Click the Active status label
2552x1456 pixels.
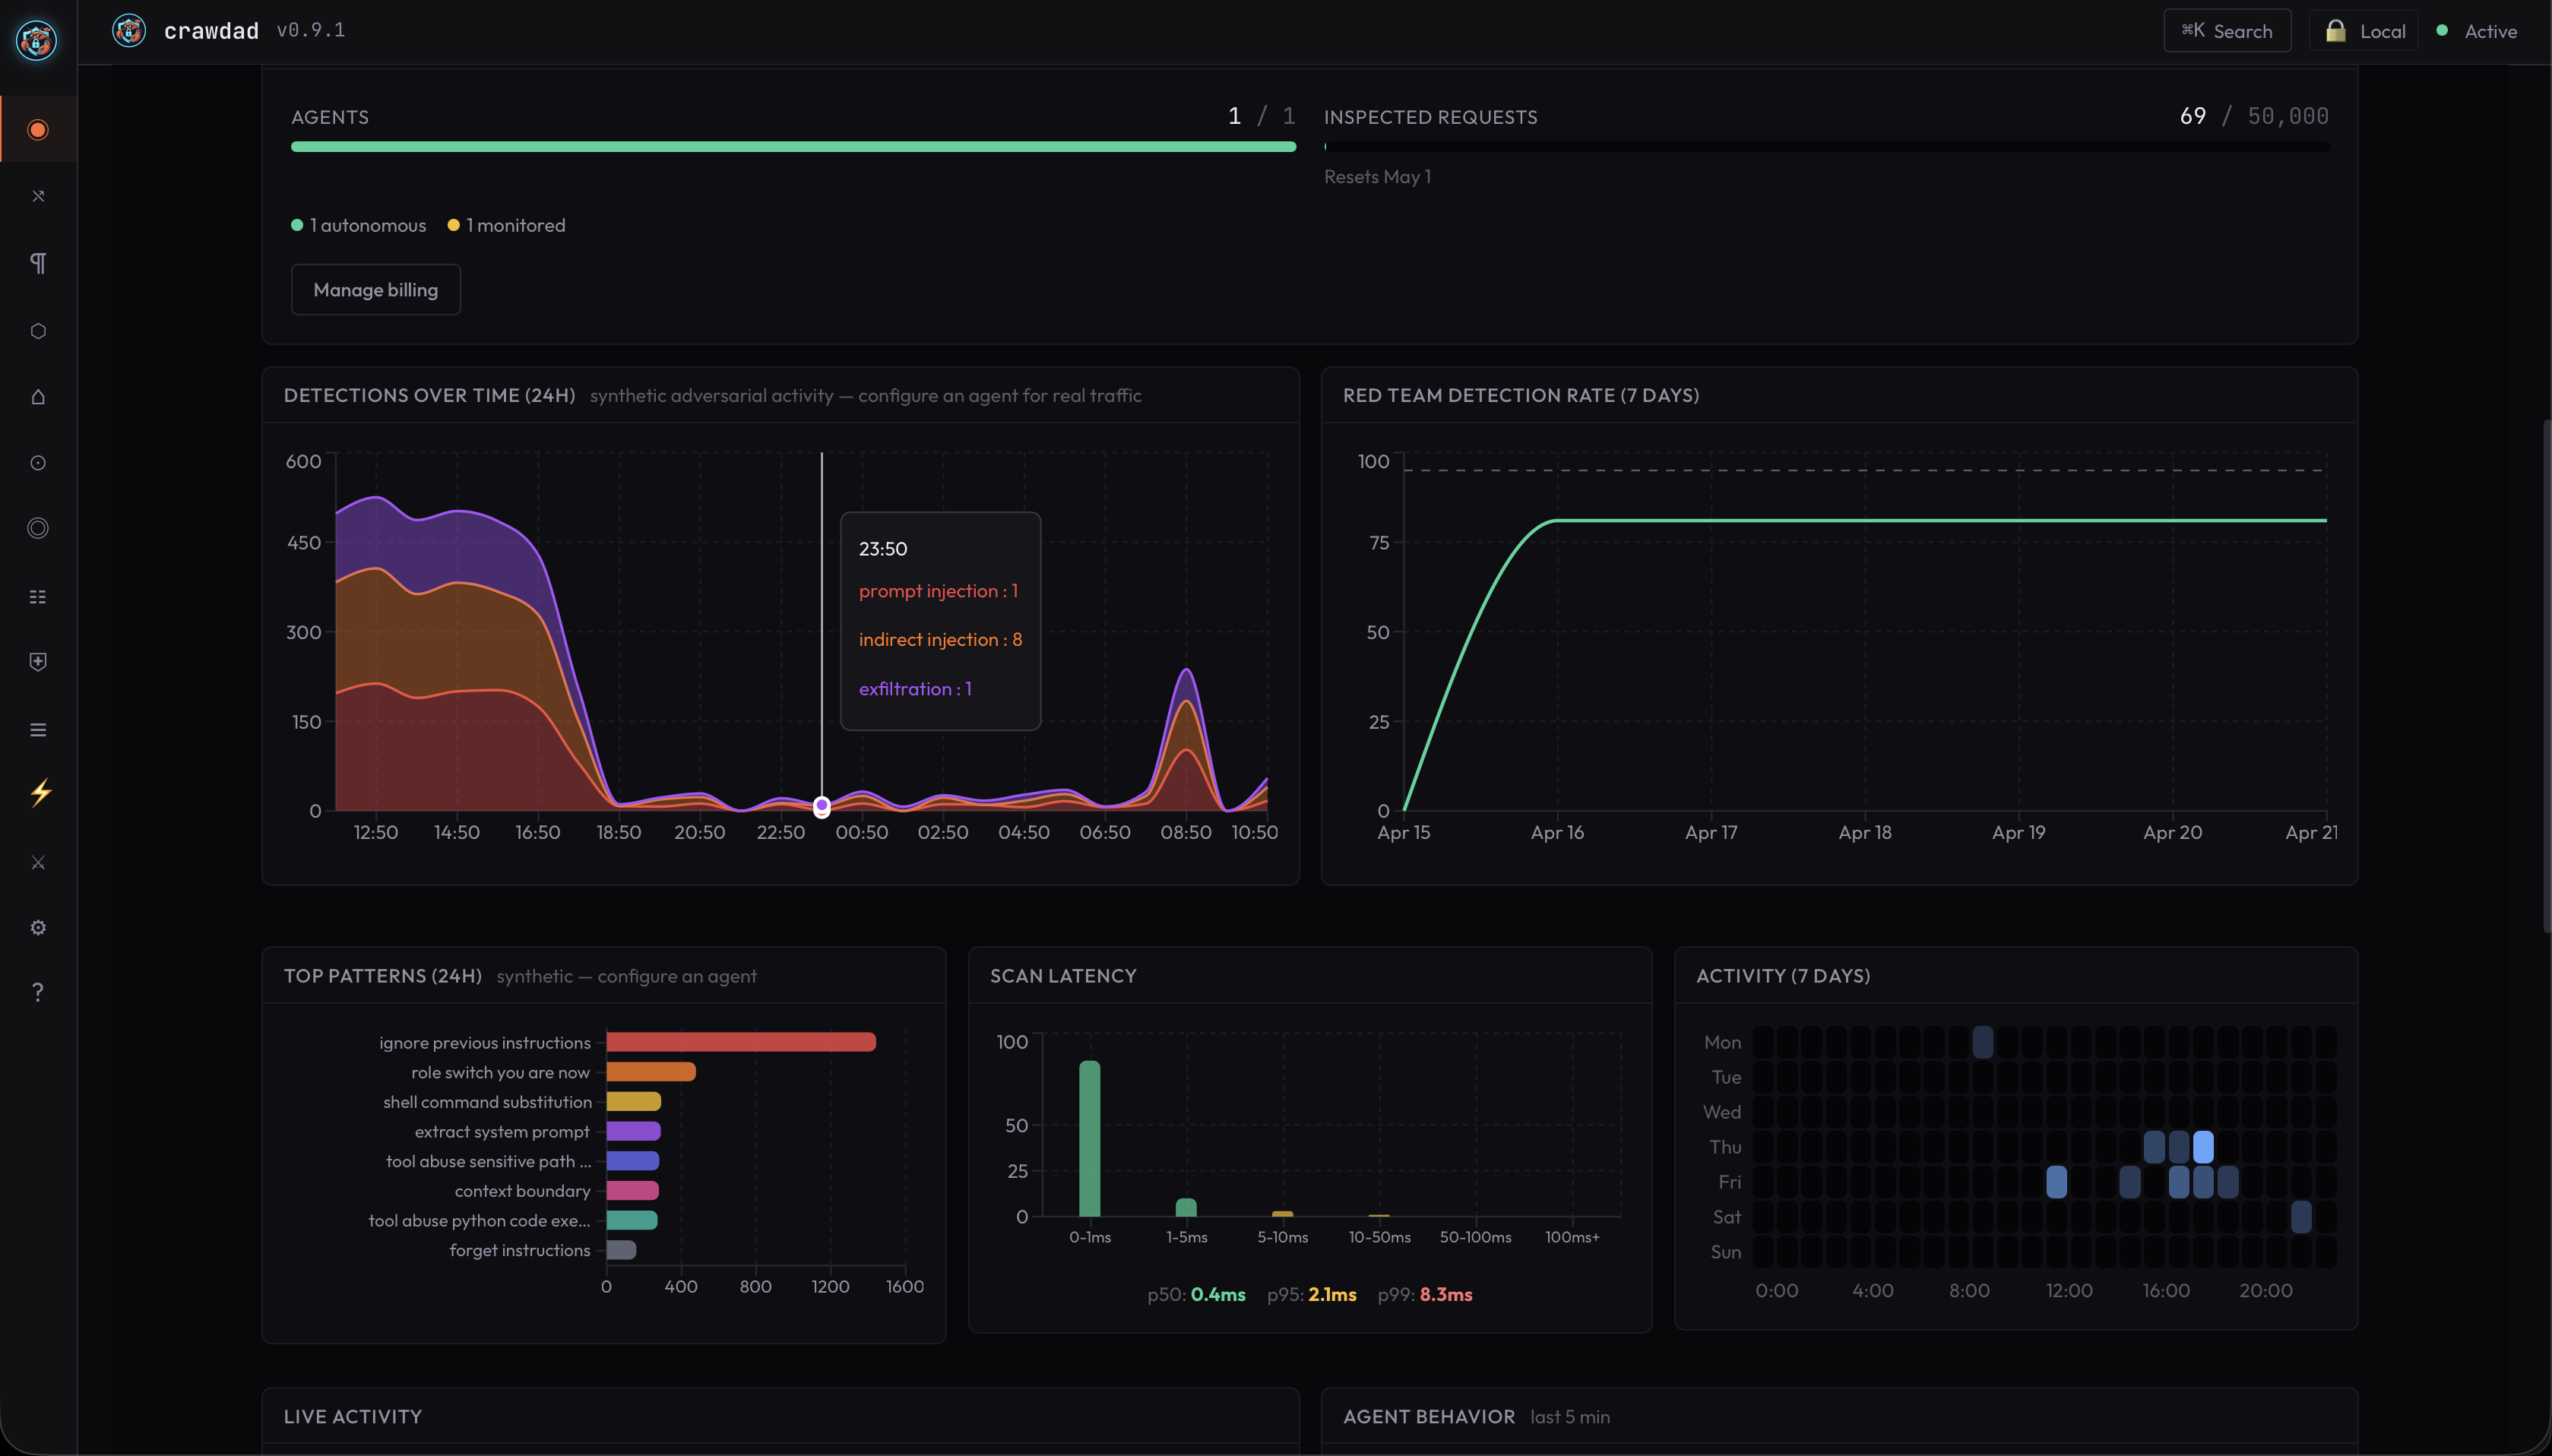pos(2491,31)
